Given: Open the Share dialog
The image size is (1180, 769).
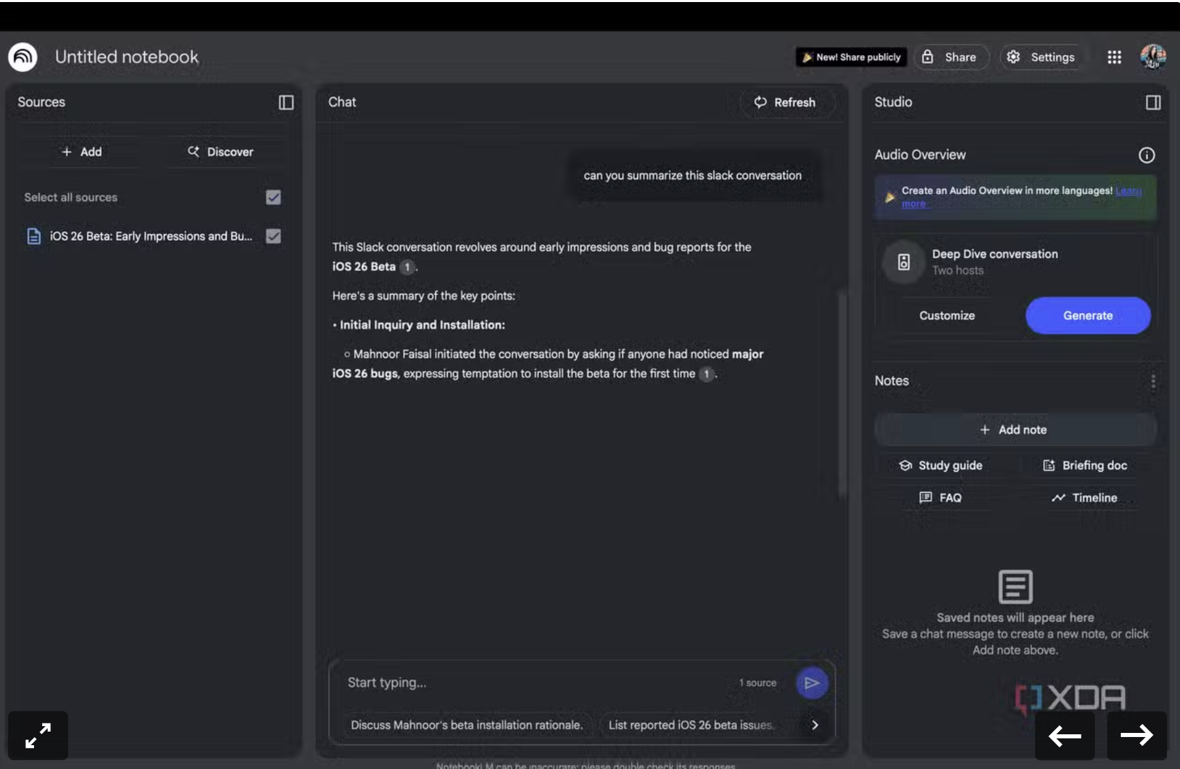Looking at the screenshot, I should click(950, 57).
